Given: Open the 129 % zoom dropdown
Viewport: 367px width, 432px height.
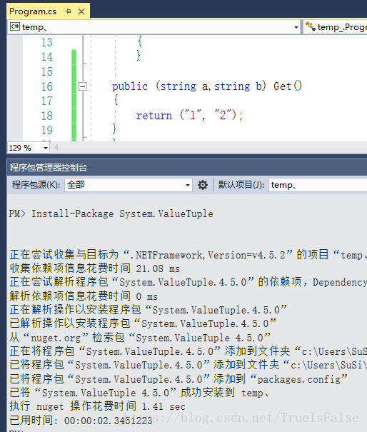Looking at the screenshot, I should 46,148.
